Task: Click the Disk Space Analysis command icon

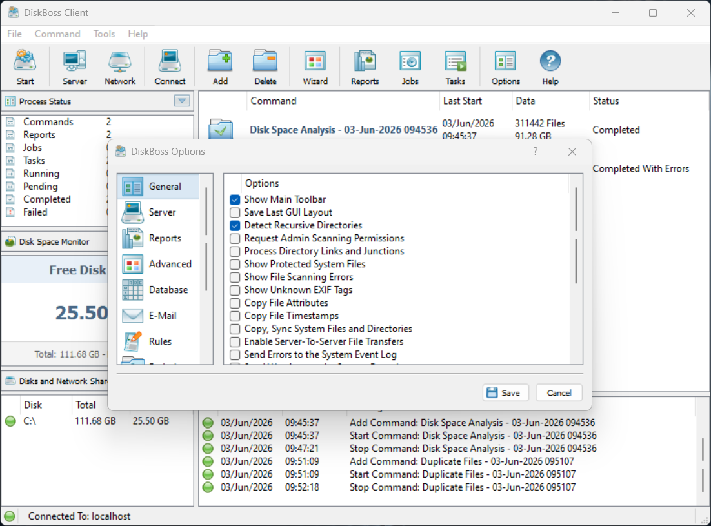Action: click(x=221, y=129)
